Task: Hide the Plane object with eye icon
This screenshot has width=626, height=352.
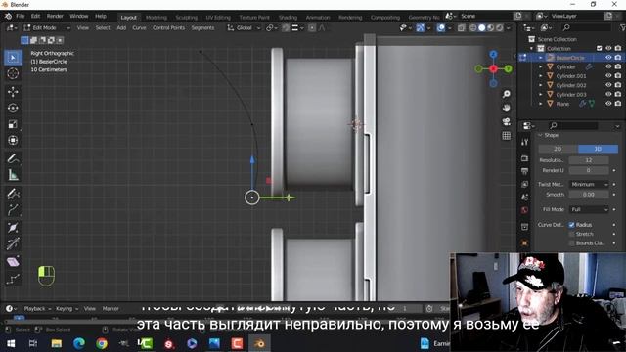Action: pos(608,104)
